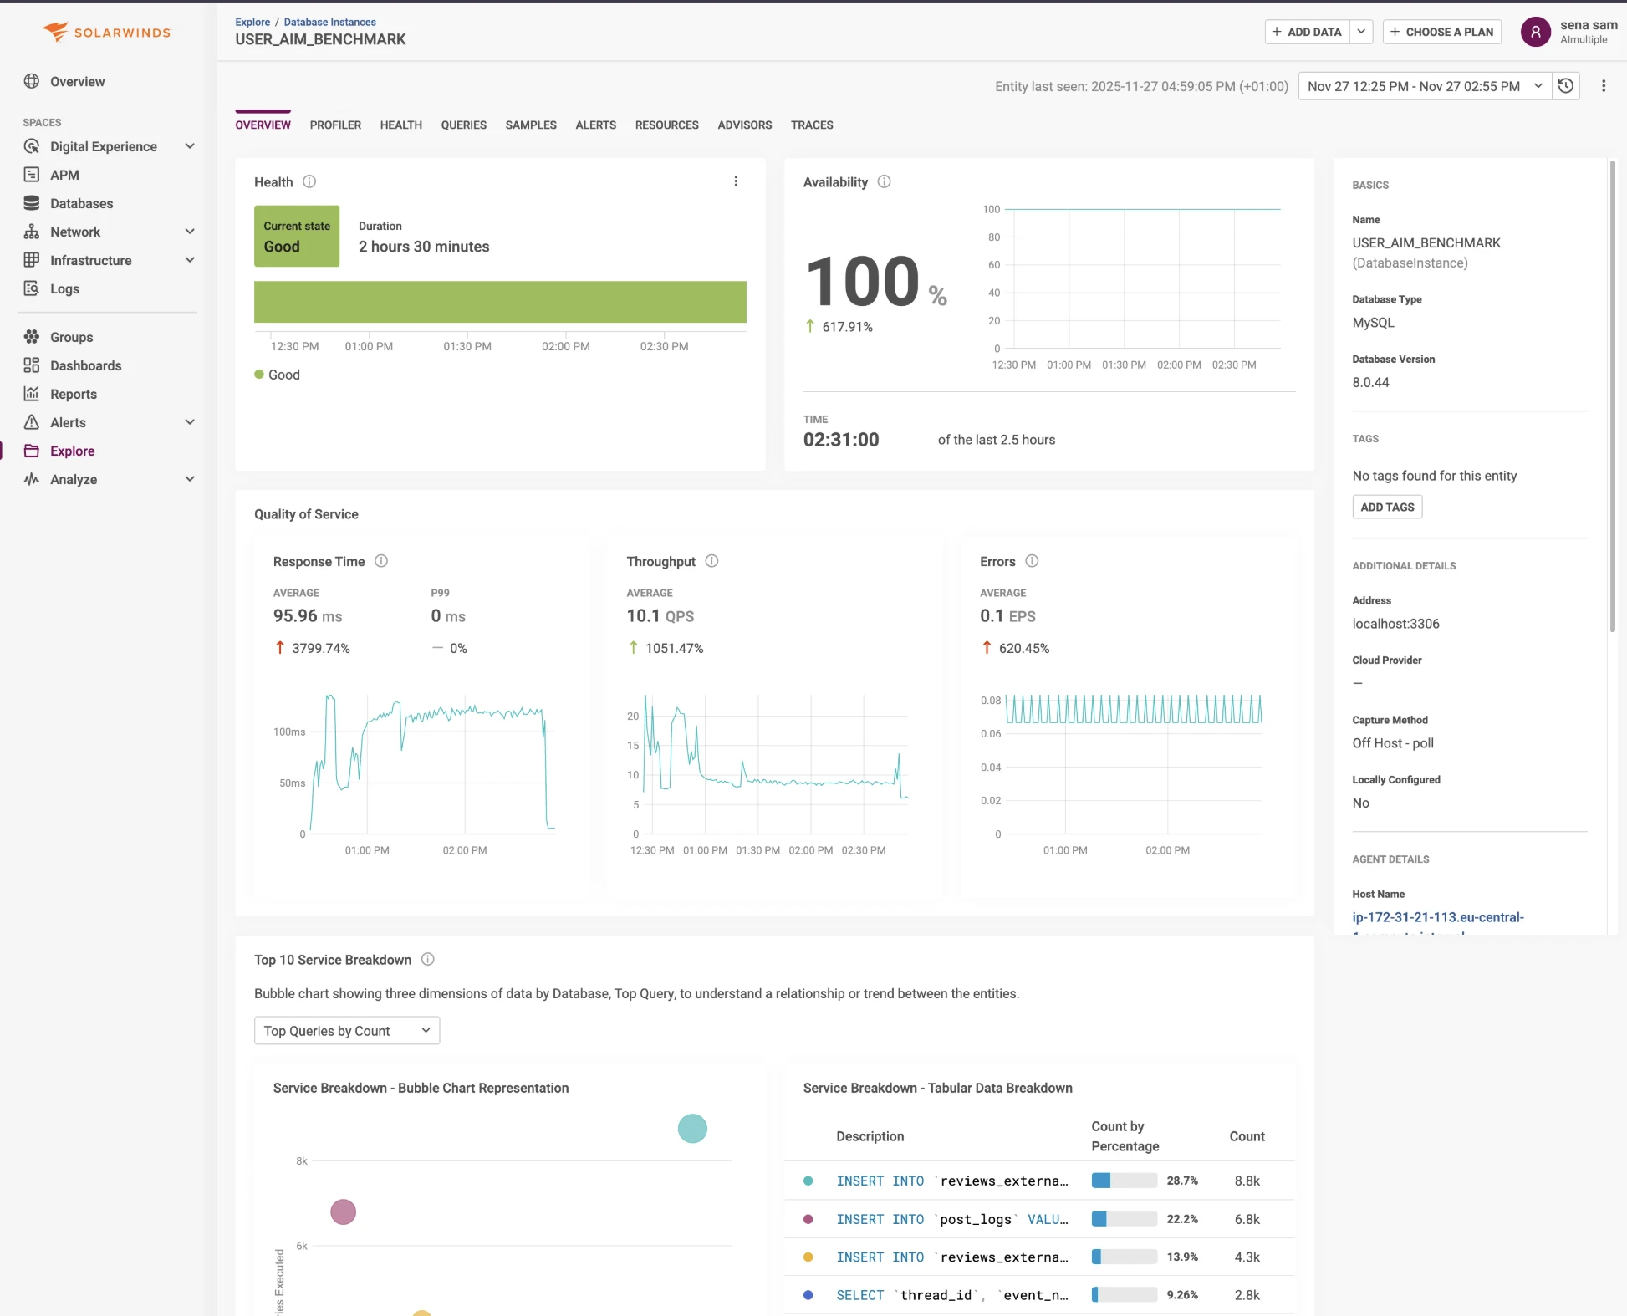
Task: Show Availability info tooltip icon
Action: coord(885,181)
